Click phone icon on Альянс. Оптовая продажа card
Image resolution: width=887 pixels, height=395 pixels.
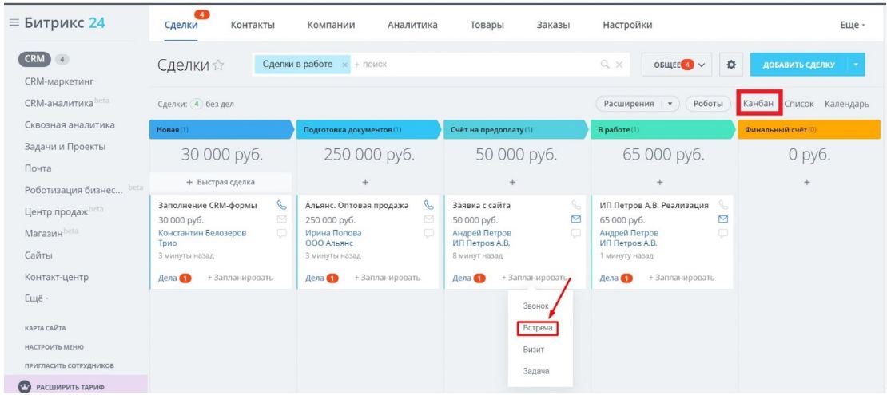point(429,205)
